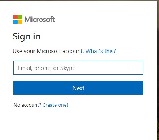The width and height of the screenshot is (159, 140).
Task: Focus the Email, phone, or Skype field
Action: point(78,68)
